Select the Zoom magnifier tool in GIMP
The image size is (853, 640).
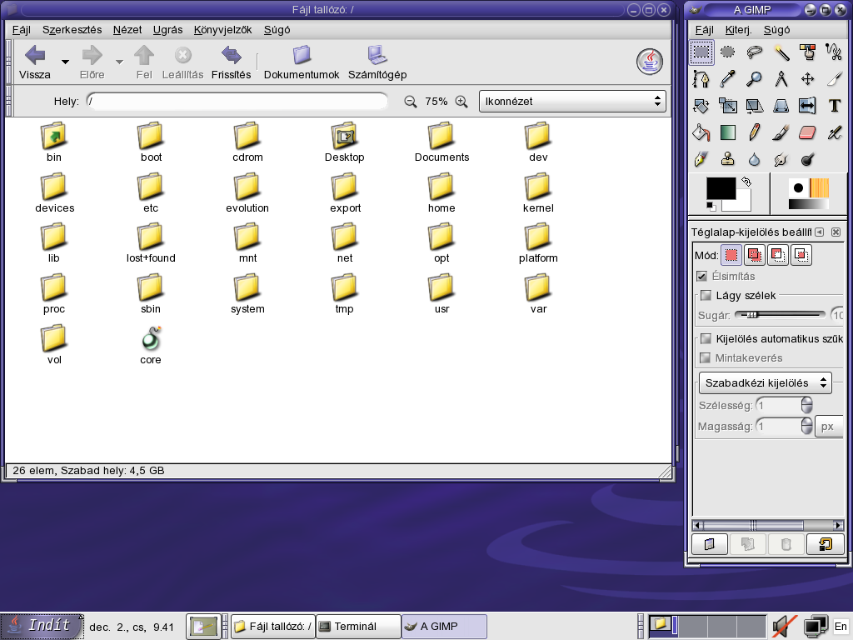(x=754, y=79)
